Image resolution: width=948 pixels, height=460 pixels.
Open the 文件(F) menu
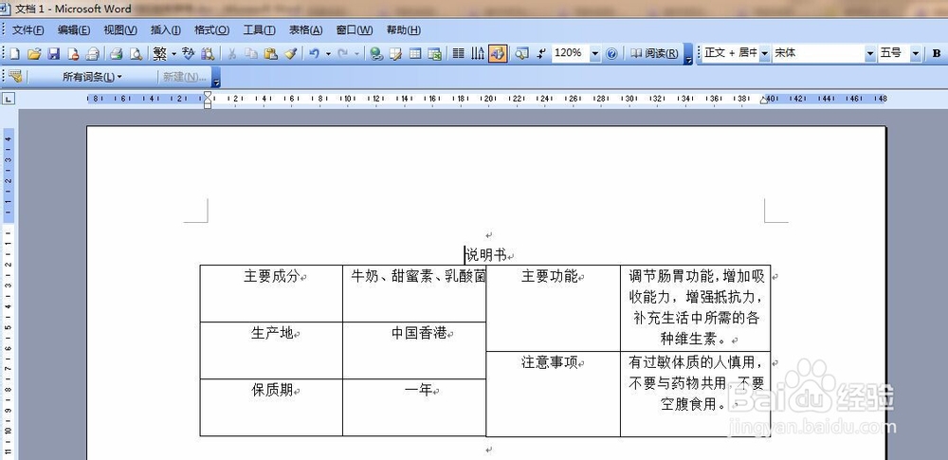pos(27,30)
